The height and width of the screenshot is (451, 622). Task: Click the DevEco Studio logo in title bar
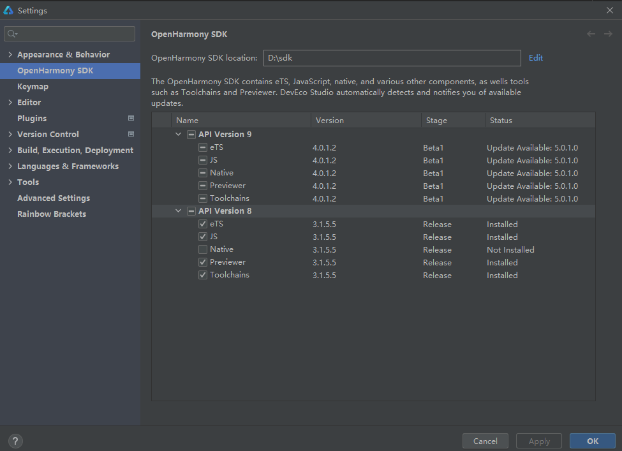coord(9,10)
